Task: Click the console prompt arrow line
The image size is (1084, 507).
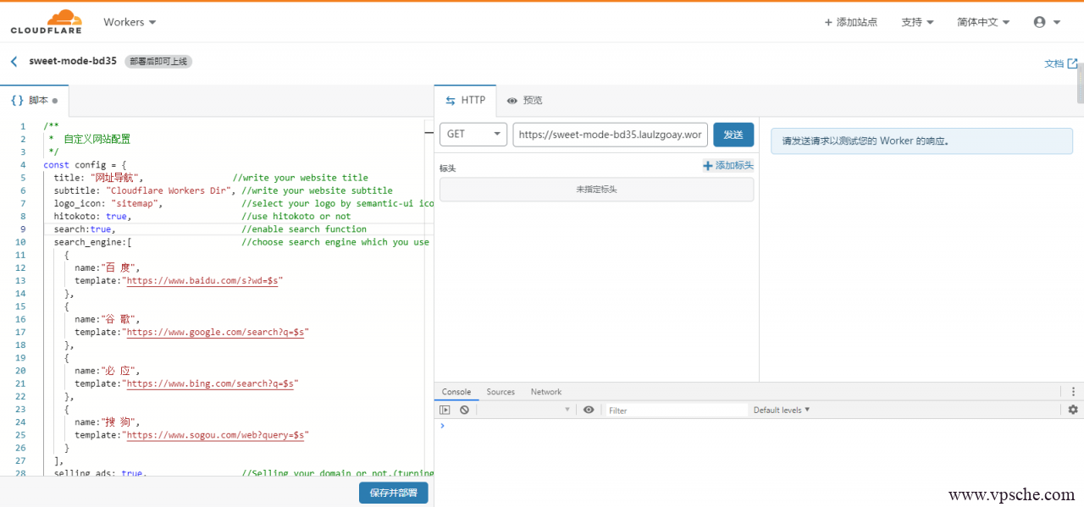Action: 441,426
